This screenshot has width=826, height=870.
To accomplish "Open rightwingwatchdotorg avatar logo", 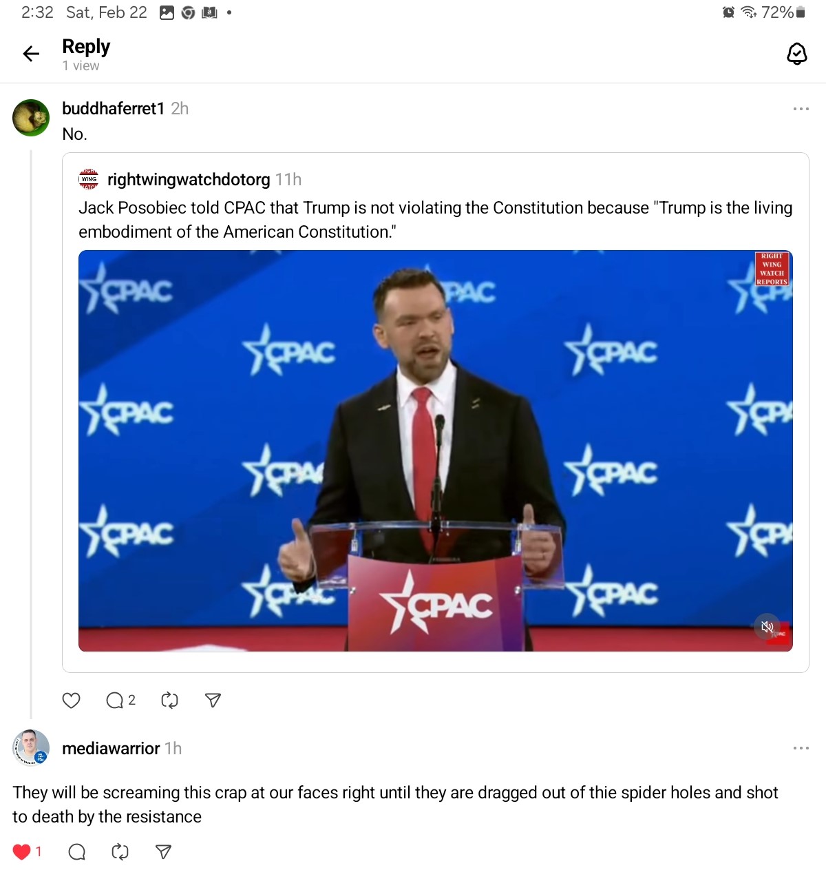I will (89, 180).
